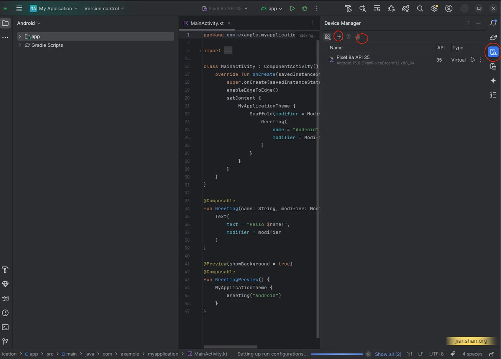
Task: Open Notifications bell in right sidebar
Action: (493, 23)
